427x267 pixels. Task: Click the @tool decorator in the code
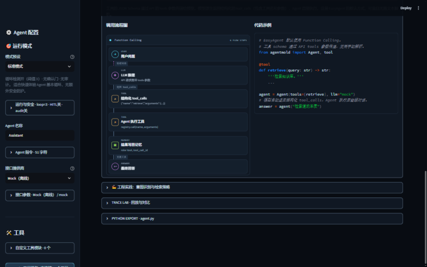[264, 64]
